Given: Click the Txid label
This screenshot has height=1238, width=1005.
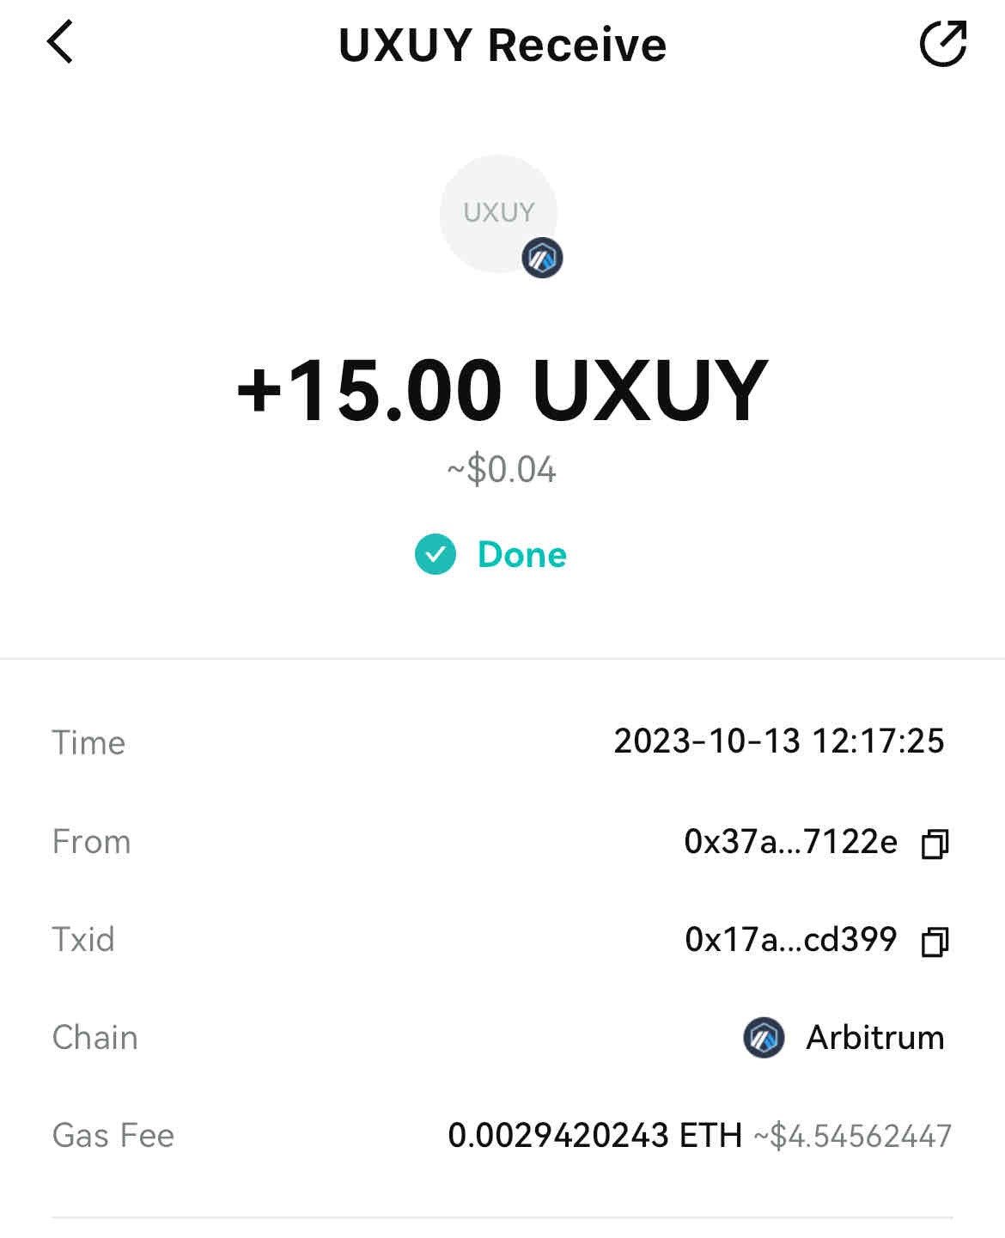Looking at the screenshot, I should click(x=83, y=940).
